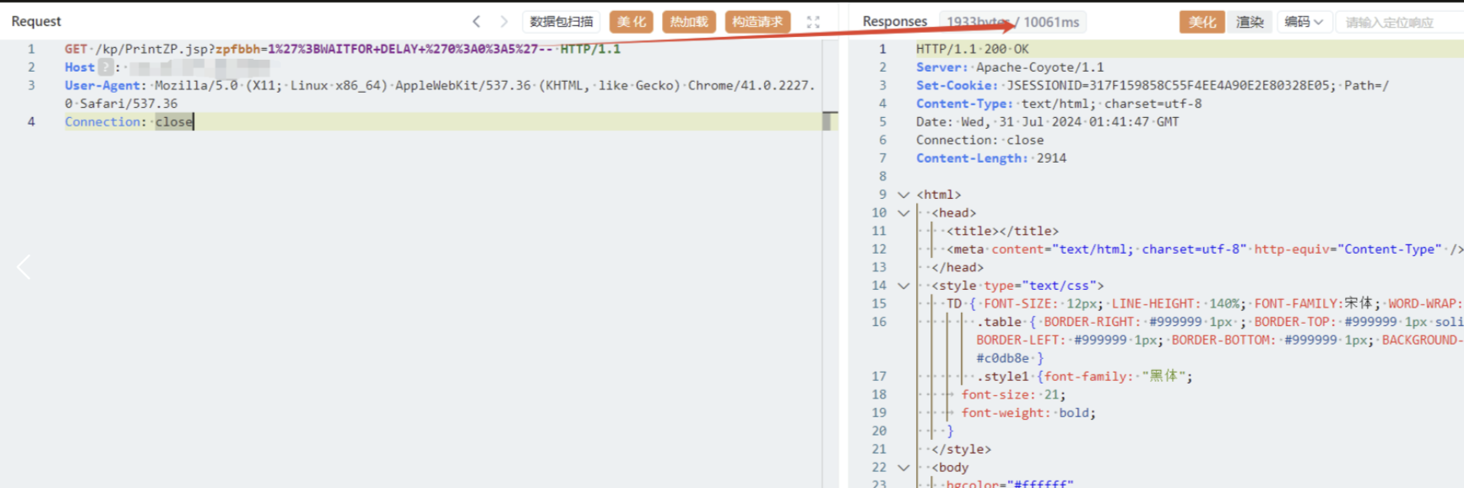1464x488 pixels.
Task: Toggle 美化 beautify in the Request panel
Action: click(631, 22)
